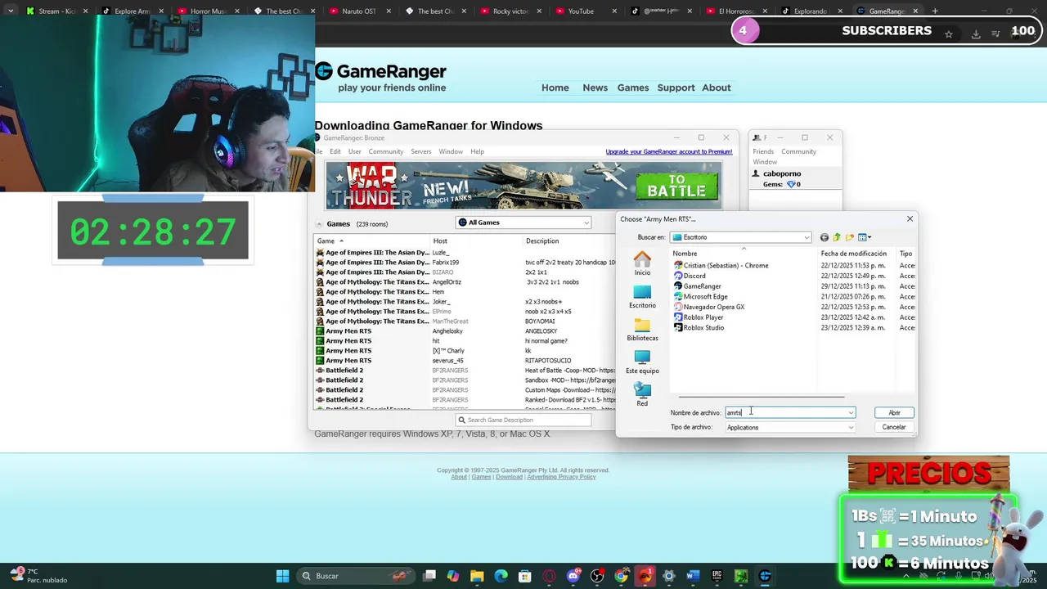This screenshot has height=589, width=1047.
Task: Select the Roblox Player shortcut
Action: (698, 317)
